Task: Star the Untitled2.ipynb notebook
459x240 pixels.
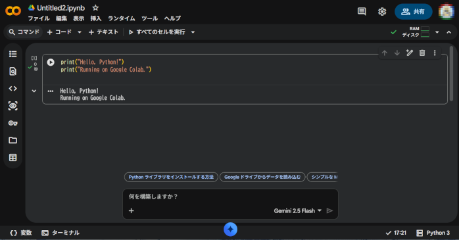Action: [95, 8]
